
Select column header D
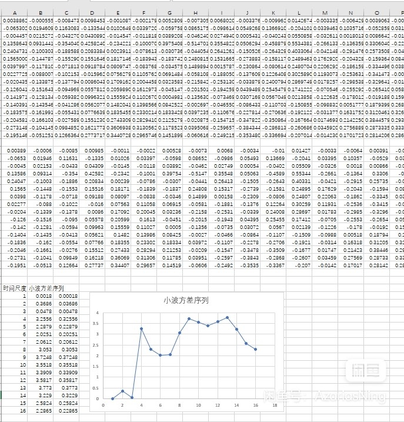tap(92, 12)
